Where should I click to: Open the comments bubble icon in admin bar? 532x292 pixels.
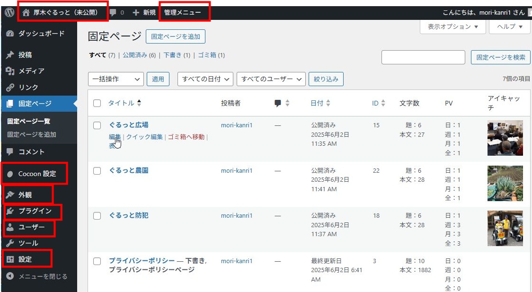coord(113,13)
